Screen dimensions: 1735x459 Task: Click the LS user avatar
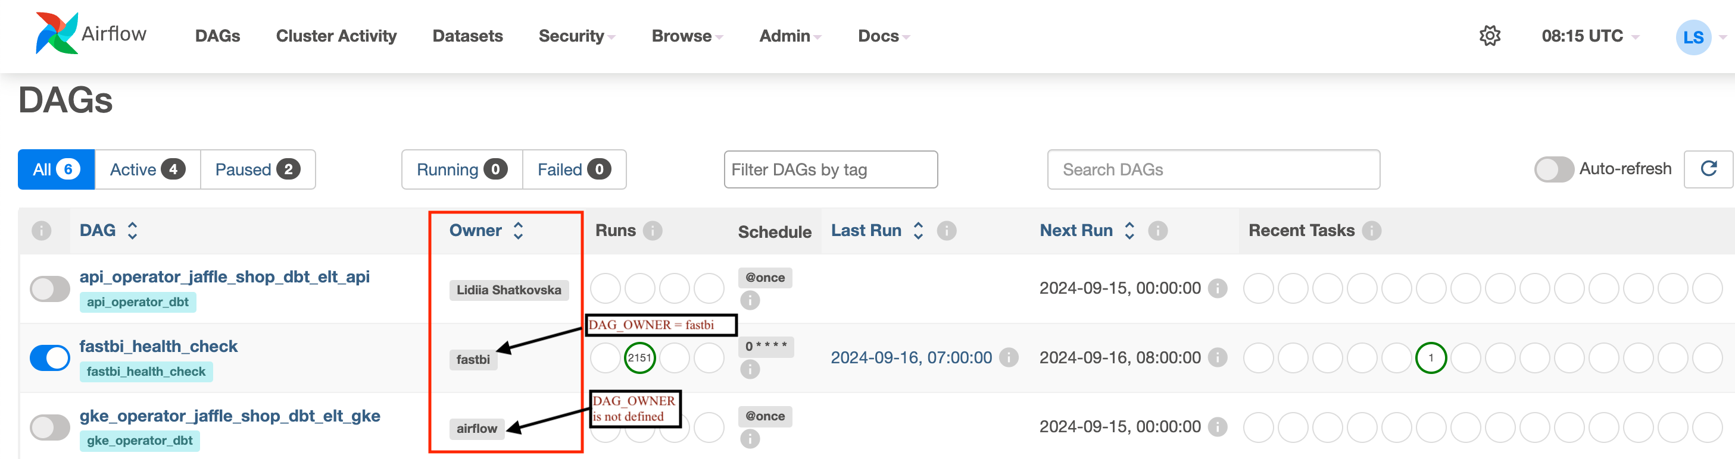click(x=1693, y=36)
